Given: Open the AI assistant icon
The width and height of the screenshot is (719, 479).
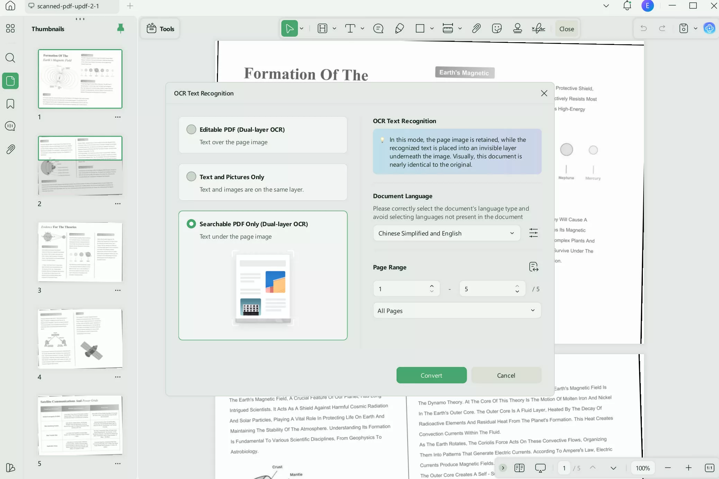Looking at the screenshot, I should tap(709, 28).
